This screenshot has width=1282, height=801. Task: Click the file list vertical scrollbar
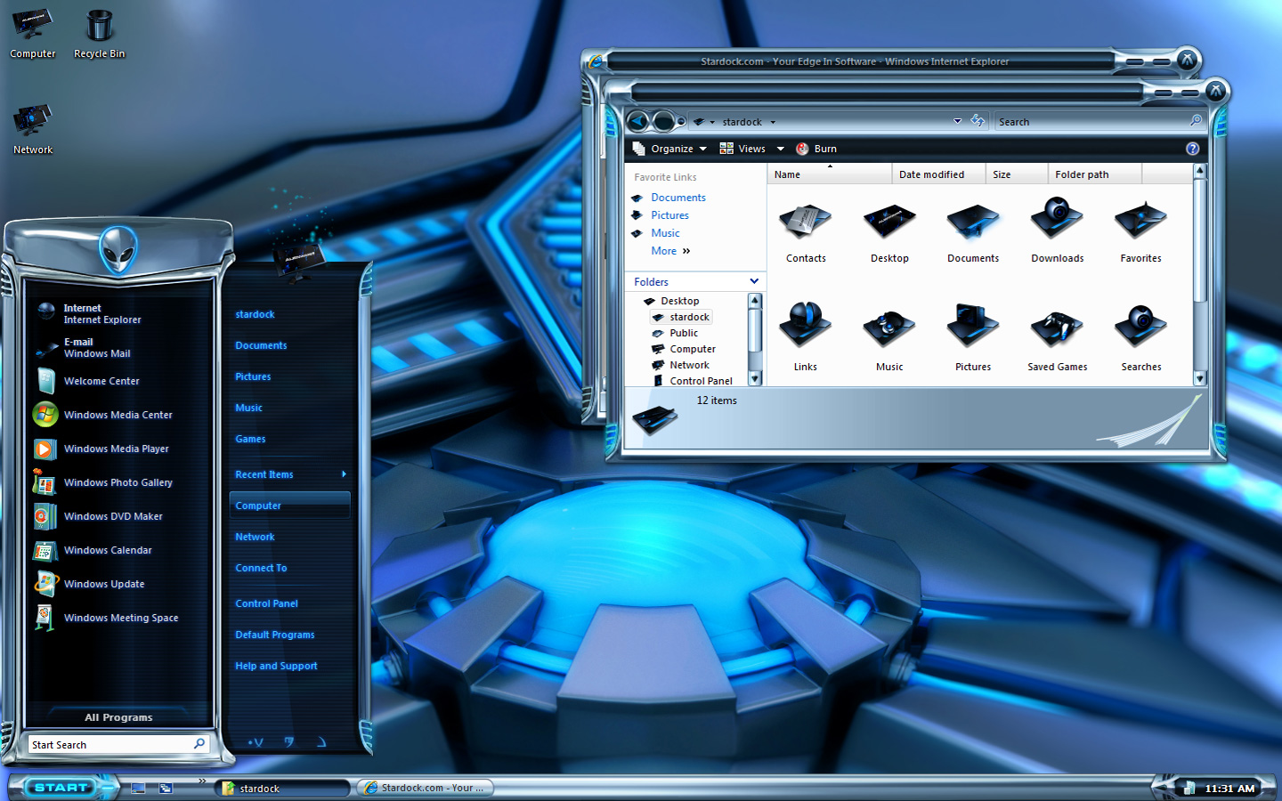[x=1199, y=274]
